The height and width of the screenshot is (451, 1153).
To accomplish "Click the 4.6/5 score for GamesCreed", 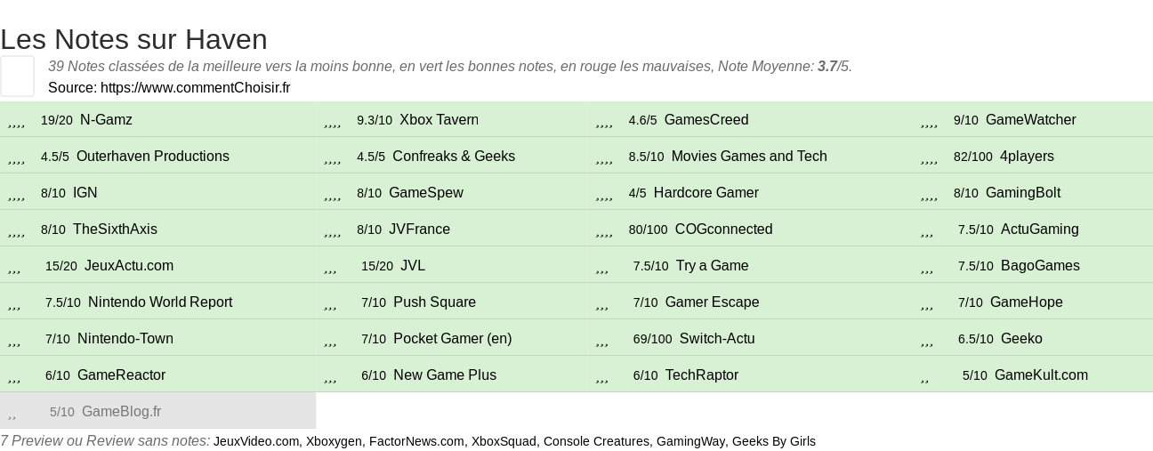I will coord(643,120).
